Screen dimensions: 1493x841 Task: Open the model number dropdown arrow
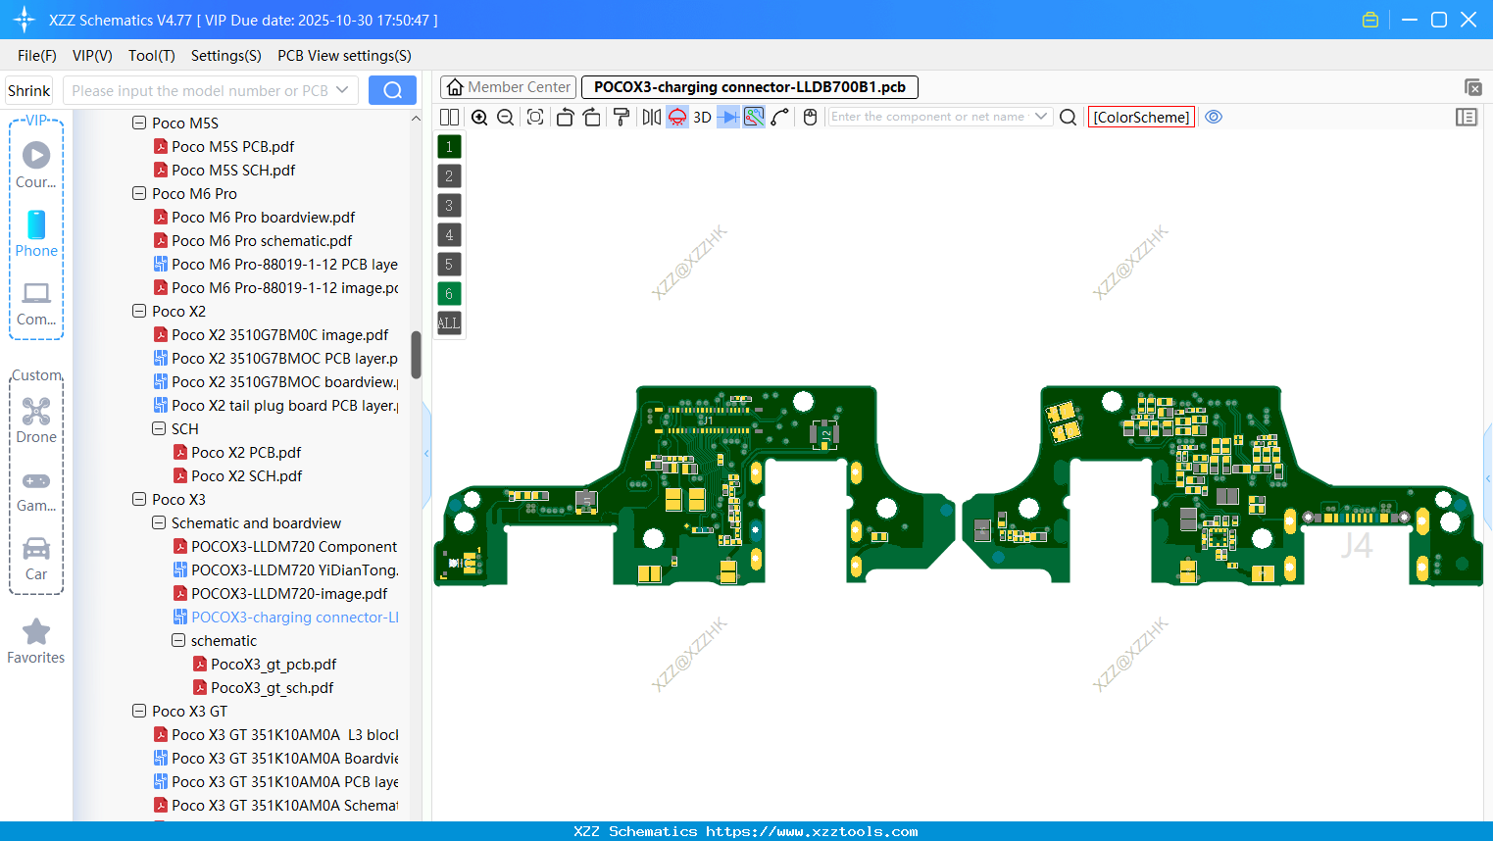click(342, 90)
